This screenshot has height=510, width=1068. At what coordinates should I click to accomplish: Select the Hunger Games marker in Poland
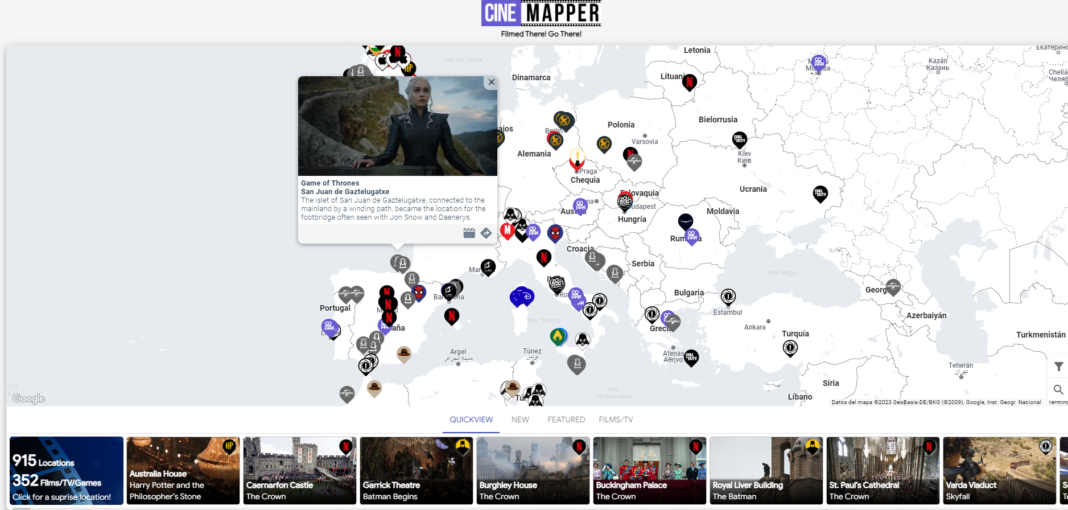(x=604, y=145)
